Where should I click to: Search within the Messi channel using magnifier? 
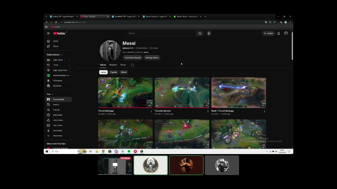click(x=133, y=65)
